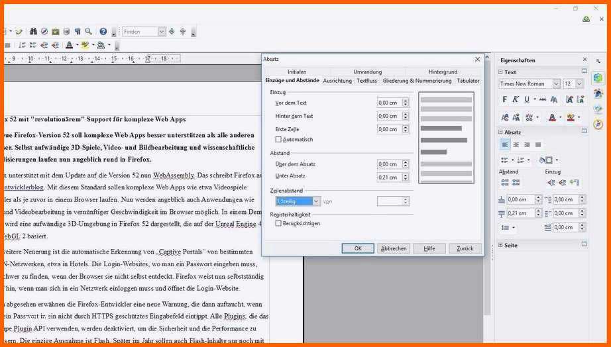Click the decrease font size icon in sidebar
This screenshot has height=347, width=611.
[581, 100]
